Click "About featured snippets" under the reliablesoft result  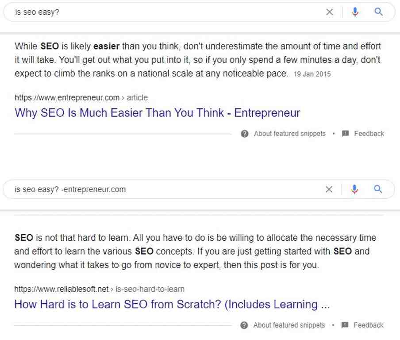pos(288,325)
